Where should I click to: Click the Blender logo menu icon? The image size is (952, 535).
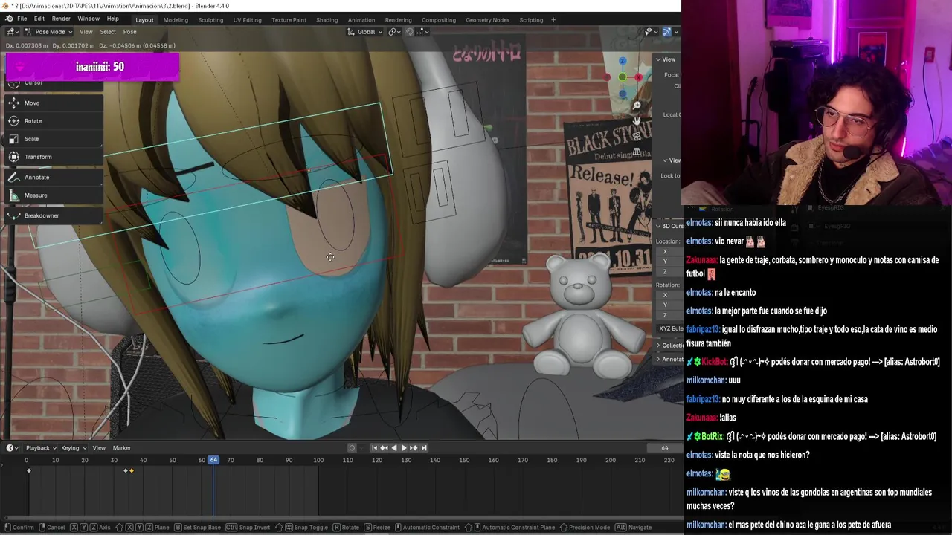point(8,19)
